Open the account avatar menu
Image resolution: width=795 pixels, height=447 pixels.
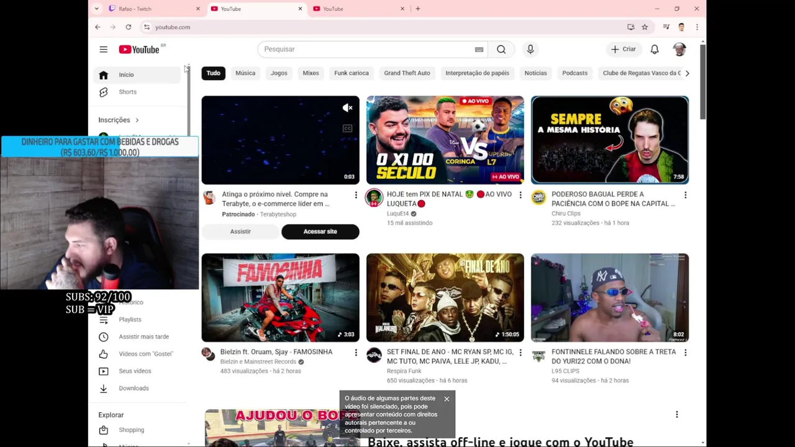point(679,49)
